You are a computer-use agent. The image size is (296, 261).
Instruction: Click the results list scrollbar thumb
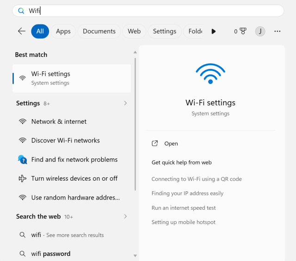(135, 124)
